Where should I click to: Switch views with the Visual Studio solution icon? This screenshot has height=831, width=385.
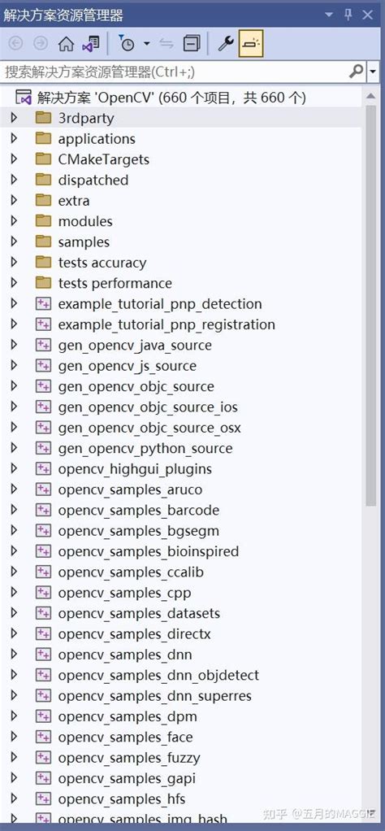click(90, 44)
